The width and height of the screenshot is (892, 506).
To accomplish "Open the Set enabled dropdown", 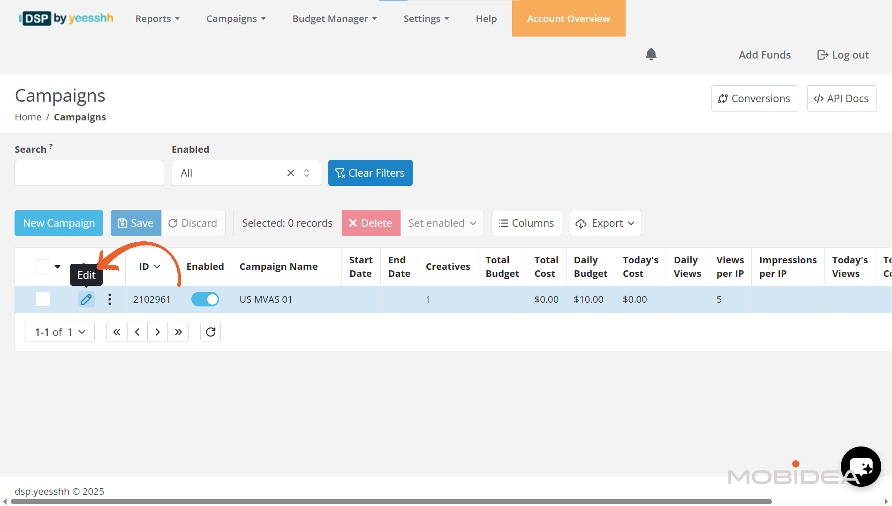I will 442,223.
